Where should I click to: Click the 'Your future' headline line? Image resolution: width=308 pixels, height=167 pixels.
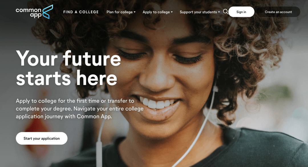pos(68,59)
